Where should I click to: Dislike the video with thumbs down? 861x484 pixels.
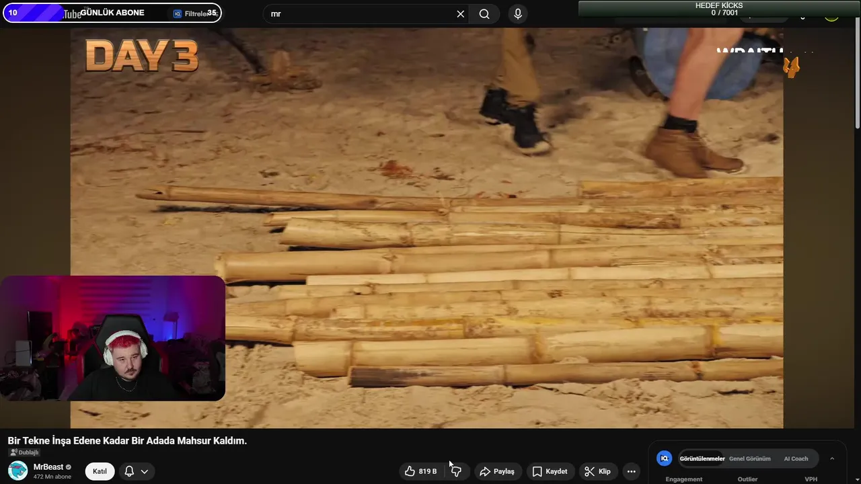[457, 471]
